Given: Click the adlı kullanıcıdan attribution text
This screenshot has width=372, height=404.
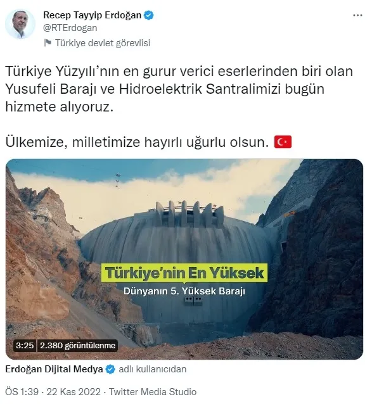Looking at the screenshot, I should pos(153,369).
